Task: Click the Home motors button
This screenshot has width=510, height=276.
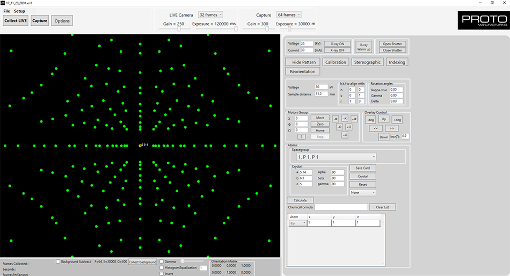Action: coord(320,130)
